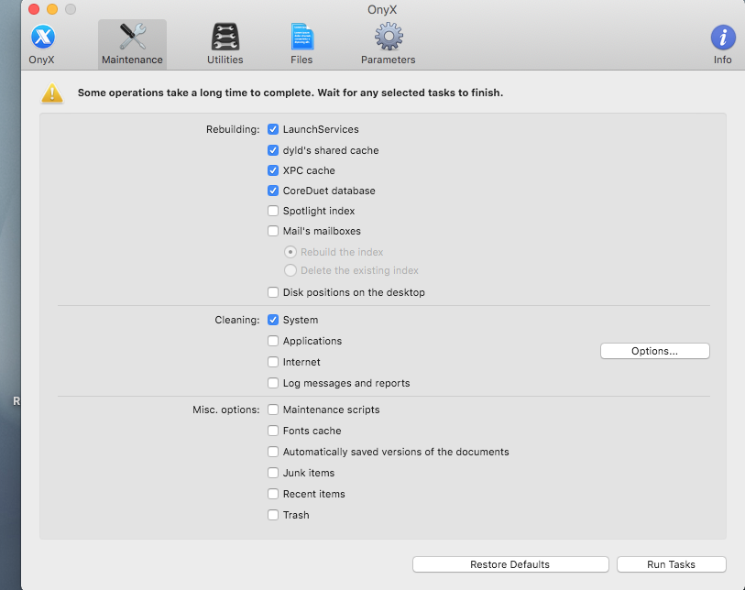Click the 'Some operations take a long time' message

pos(290,93)
